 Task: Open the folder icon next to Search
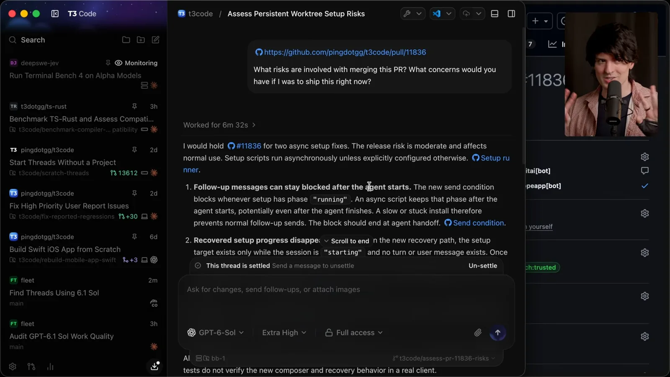[x=126, y=40]
